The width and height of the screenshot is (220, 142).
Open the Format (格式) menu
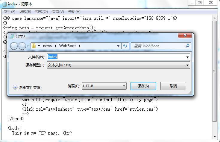pos(41,12)
